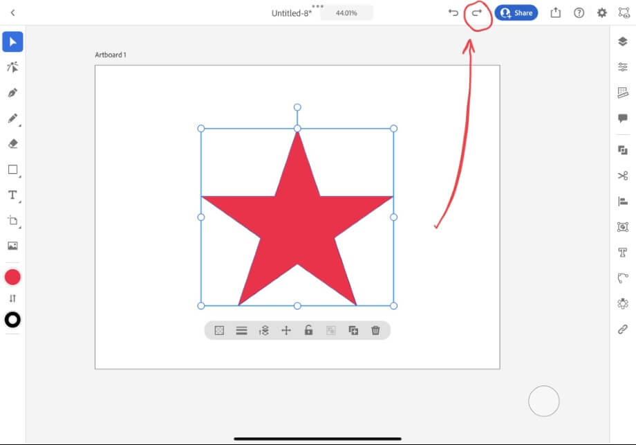Open the export and publish icon
The height and width of the screenshot is (445, 636).
click(x=555, y=12)
